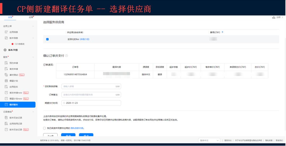Click the 提交 button
The height and width of the screenshot is (146, 286).
[86, 135]
